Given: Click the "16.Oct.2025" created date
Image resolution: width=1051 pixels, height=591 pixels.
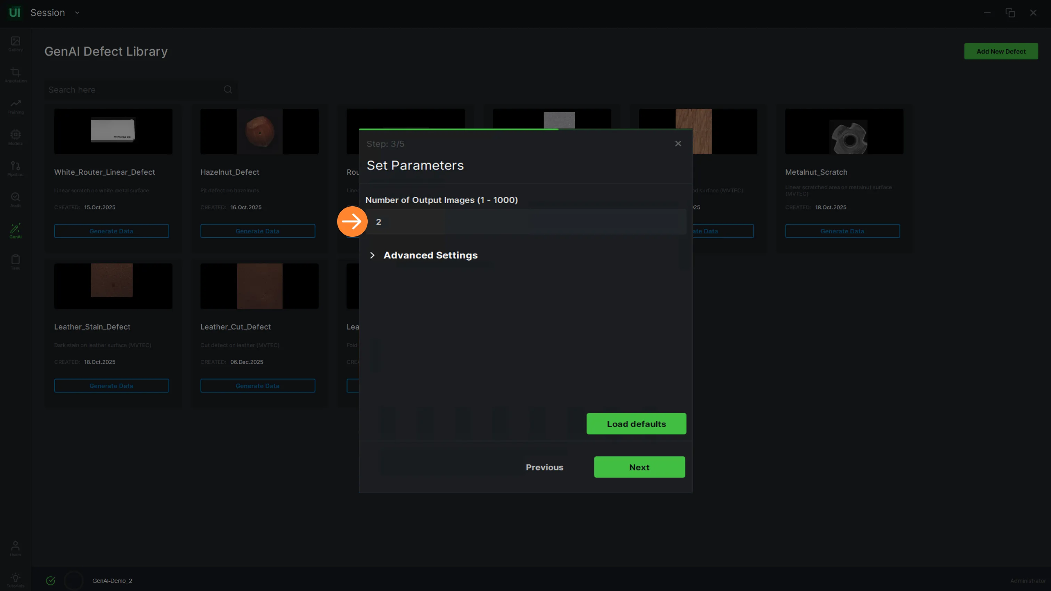Looking at the screenshot, I should pos(246,207).
